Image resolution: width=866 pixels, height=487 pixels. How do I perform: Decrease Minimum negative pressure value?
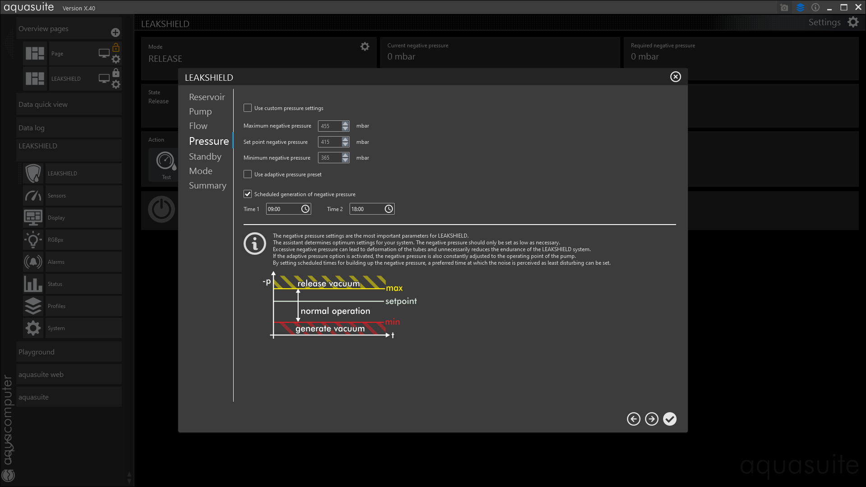[x=345, y=160]
